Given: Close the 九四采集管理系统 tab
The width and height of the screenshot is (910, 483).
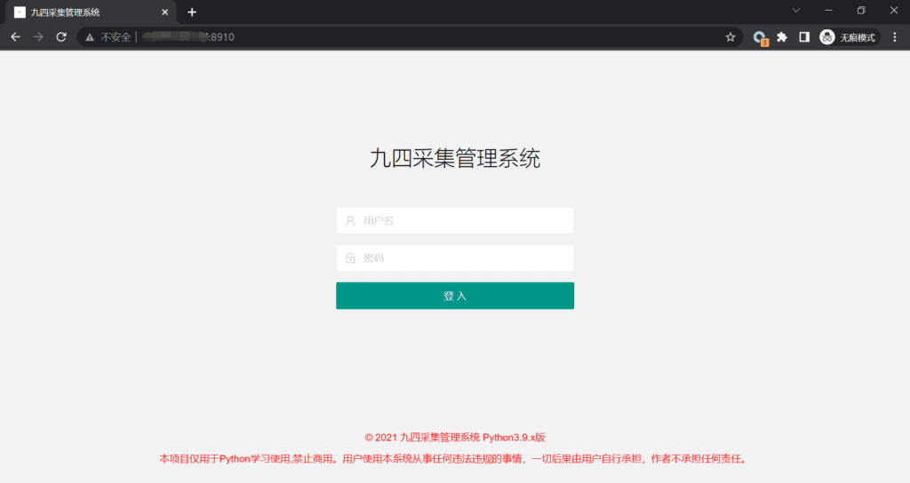Looking at the screenshot, I should [164, 12].
